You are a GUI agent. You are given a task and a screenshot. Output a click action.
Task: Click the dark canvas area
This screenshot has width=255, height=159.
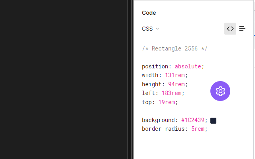[x=64, y=79]
